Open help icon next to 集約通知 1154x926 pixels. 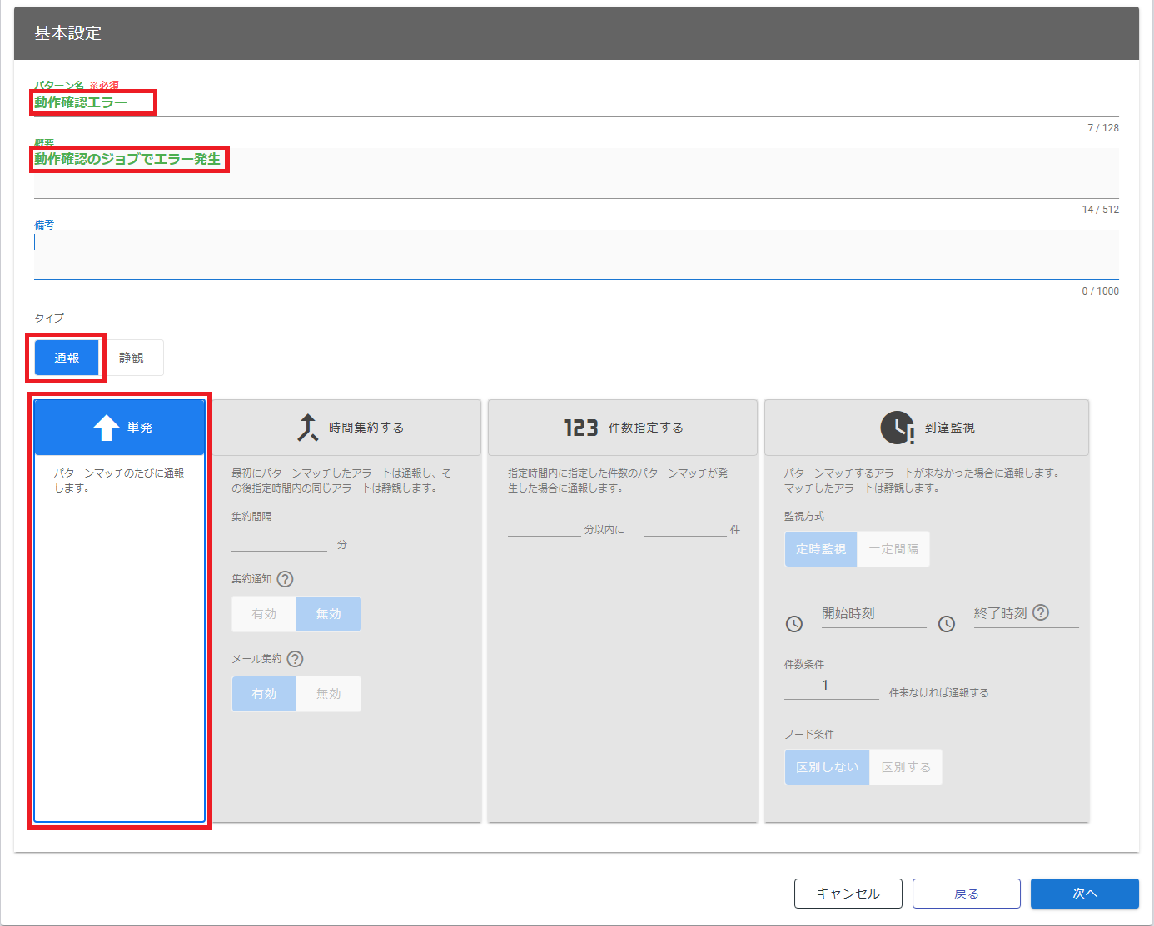pyautogui.click(x=285, y=579)
